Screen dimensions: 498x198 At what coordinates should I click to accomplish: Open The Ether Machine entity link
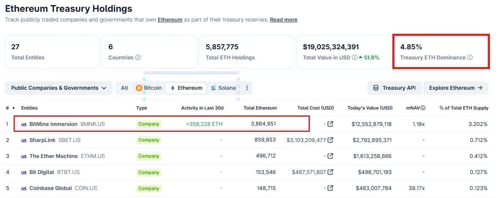coord(54,156)
